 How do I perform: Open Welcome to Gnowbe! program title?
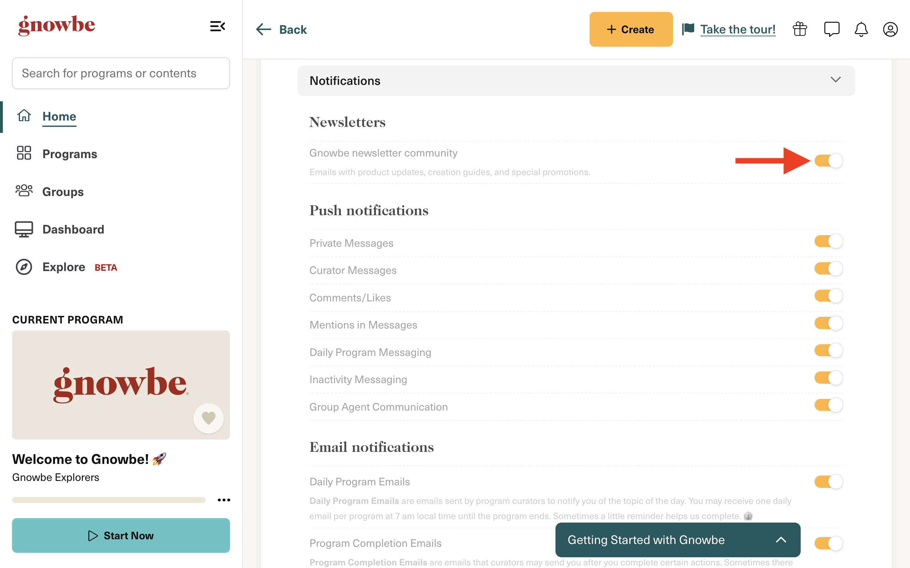pyautogui.click(x=89, y=459)
